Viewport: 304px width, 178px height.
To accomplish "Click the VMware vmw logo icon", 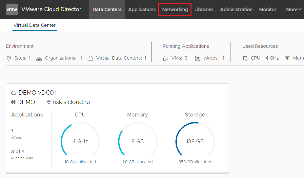I will click(x=12, y=9).
